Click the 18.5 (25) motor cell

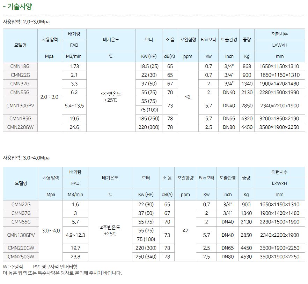pyautogui.click(x=149, y=66)
